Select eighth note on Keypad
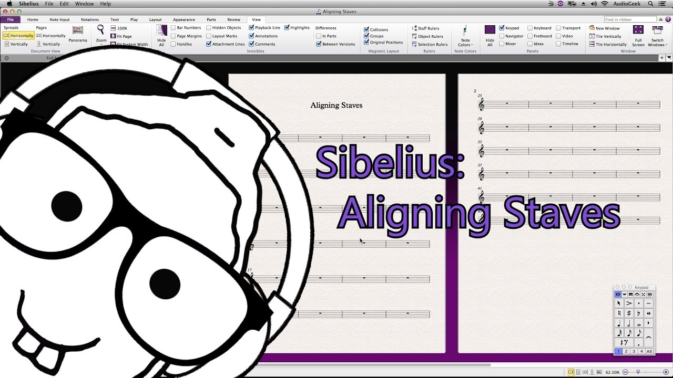The height and width of the screenshot is (378, 673). (639, 333)
